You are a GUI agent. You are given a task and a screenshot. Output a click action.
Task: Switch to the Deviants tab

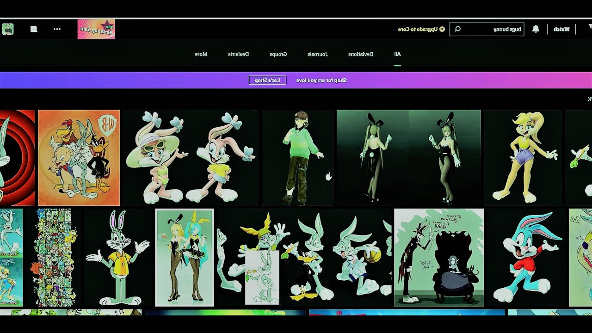238,54
